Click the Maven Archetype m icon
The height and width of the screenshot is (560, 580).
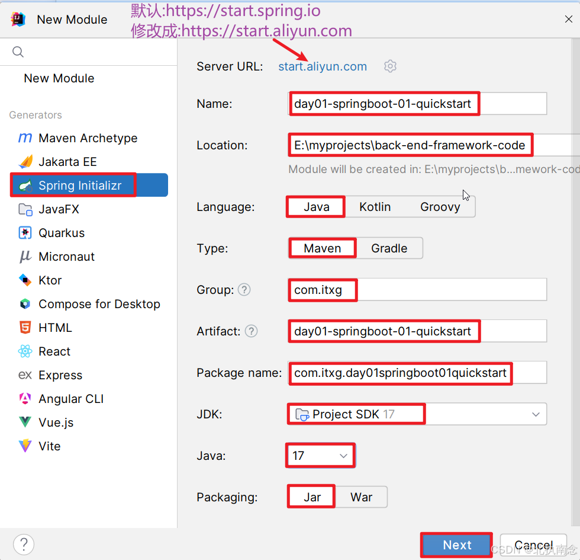click(x=25, y=138)
